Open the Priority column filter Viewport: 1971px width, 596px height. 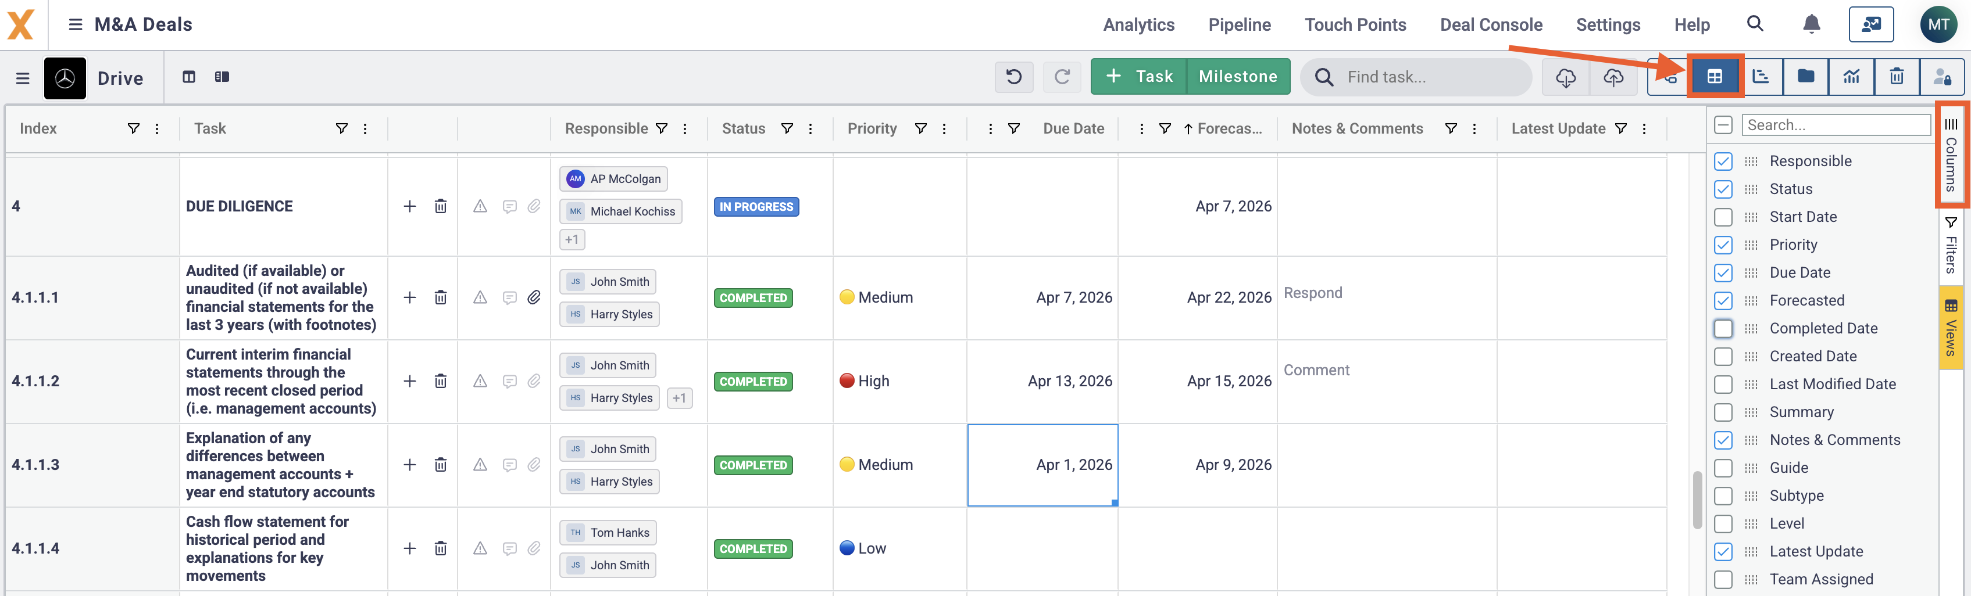pos(921,128)
